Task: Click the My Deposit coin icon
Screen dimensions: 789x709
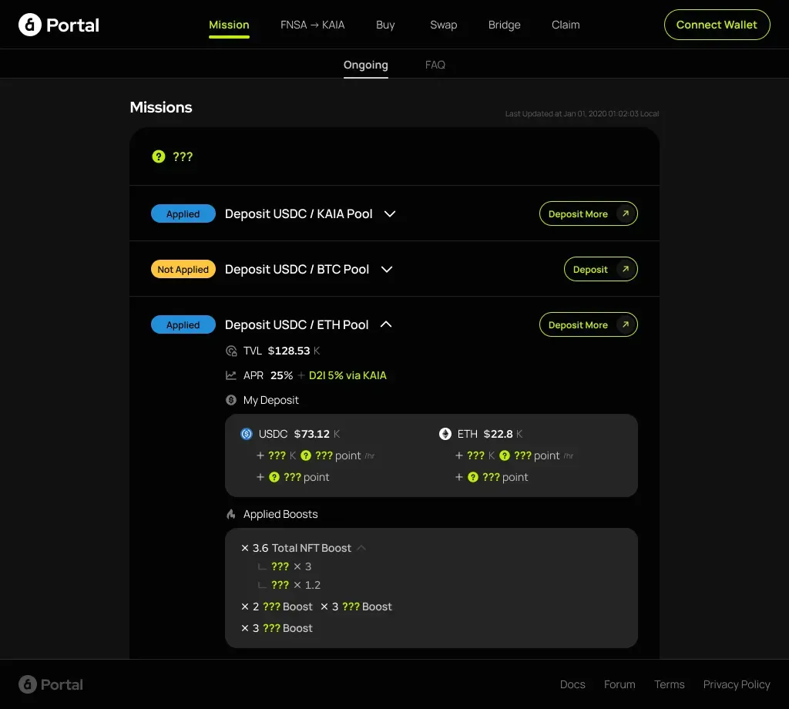Action: (231, 400)
